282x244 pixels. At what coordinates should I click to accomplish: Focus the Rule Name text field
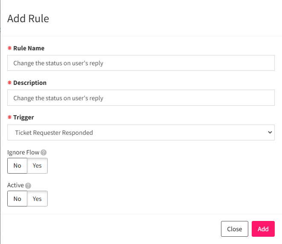tap(141, 63)
